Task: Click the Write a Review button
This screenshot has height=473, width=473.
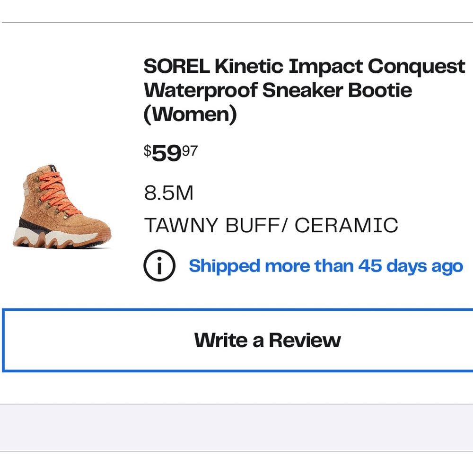Action: coord(267,340)
